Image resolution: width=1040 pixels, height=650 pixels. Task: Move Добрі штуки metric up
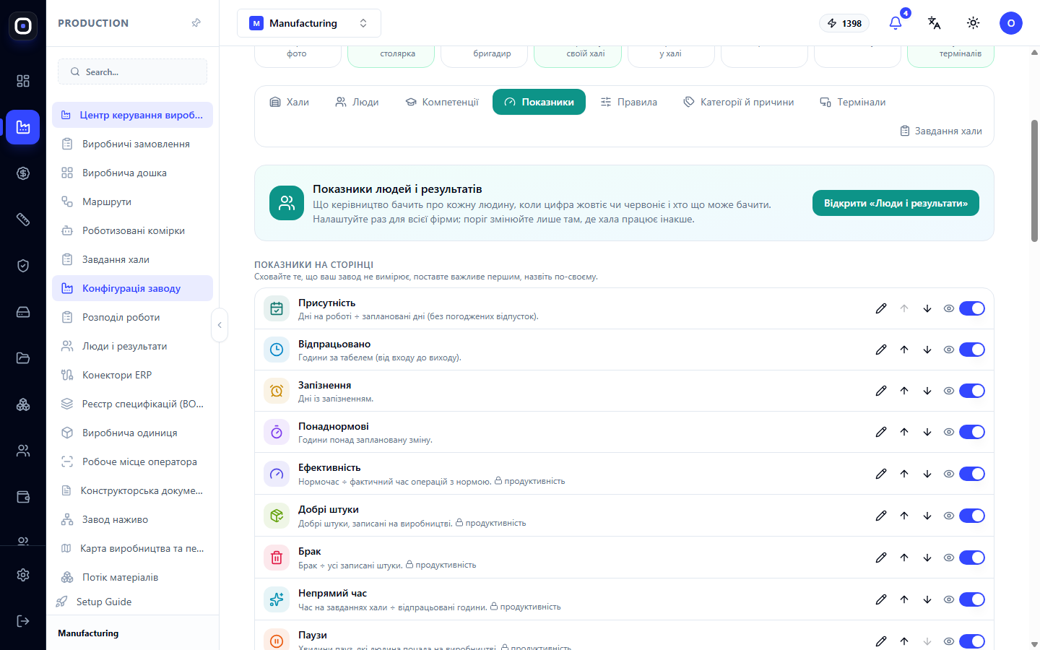904,516
